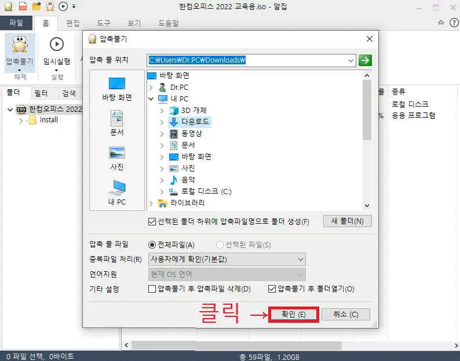Collapse the ribbon with the up-caret icon

(x=441, y=23)
